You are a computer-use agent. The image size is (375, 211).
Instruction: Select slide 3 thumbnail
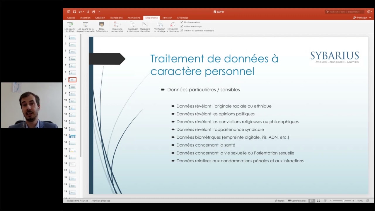72,52
